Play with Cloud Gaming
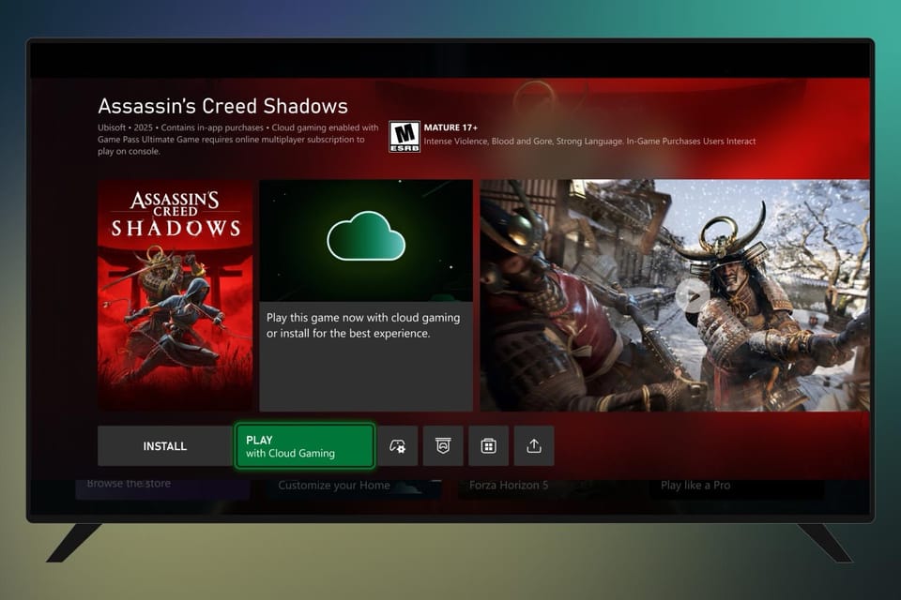901x600 pixels. (x=304, y=446)
